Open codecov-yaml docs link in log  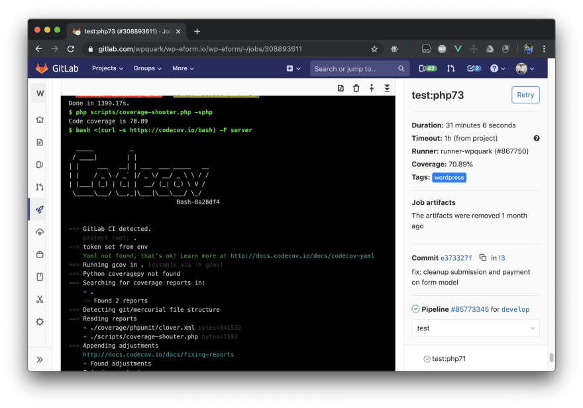click(x=302, y=255)
